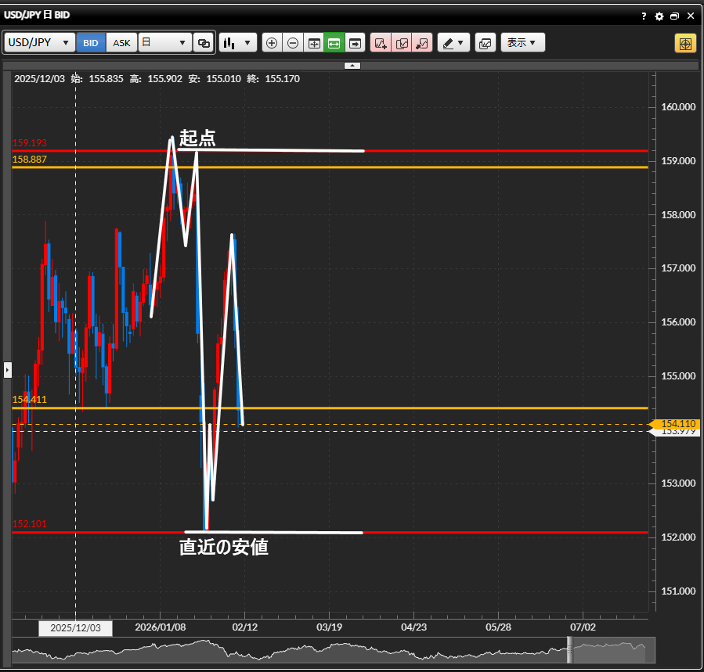Open the 表示 display menu

click(522, 43)
